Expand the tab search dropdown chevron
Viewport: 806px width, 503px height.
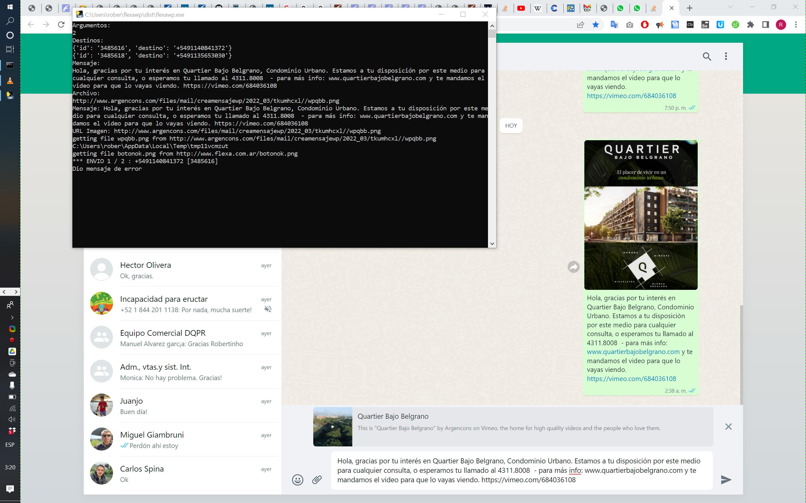pyautogui.click(x=730, y=7)
